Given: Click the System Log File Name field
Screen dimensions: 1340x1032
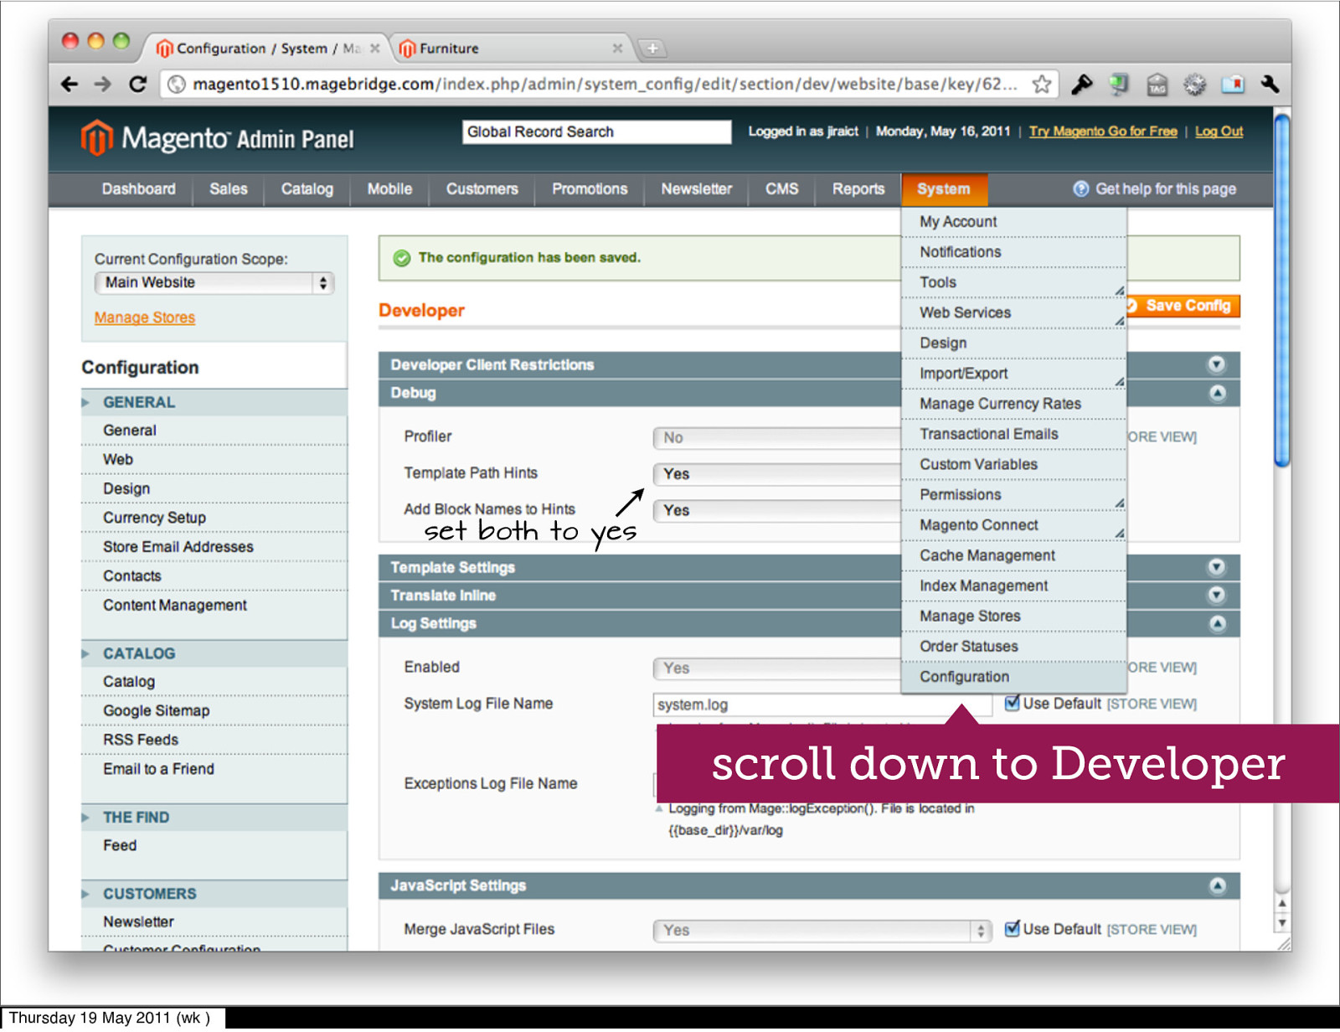Looking at the screenshot, I should (822, 704).
